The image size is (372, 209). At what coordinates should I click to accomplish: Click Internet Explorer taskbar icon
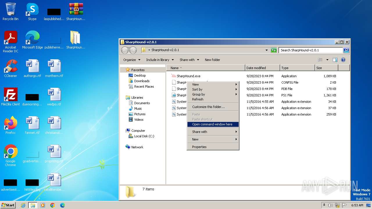click(x=23, y=205)
